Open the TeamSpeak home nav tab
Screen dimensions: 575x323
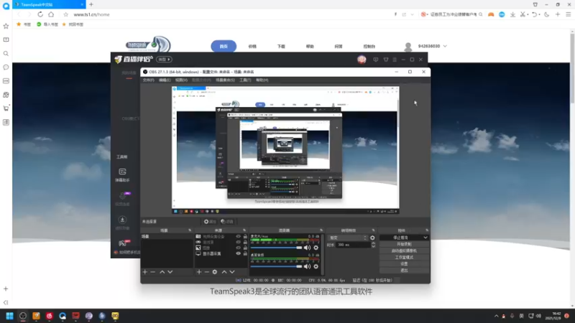pyautogui.click(x=224, y=46)
